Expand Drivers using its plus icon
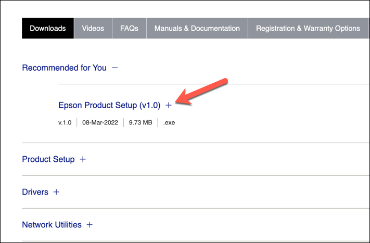Image resolution: width=370 pixels, height=243 pixels. tap(56, 192)
